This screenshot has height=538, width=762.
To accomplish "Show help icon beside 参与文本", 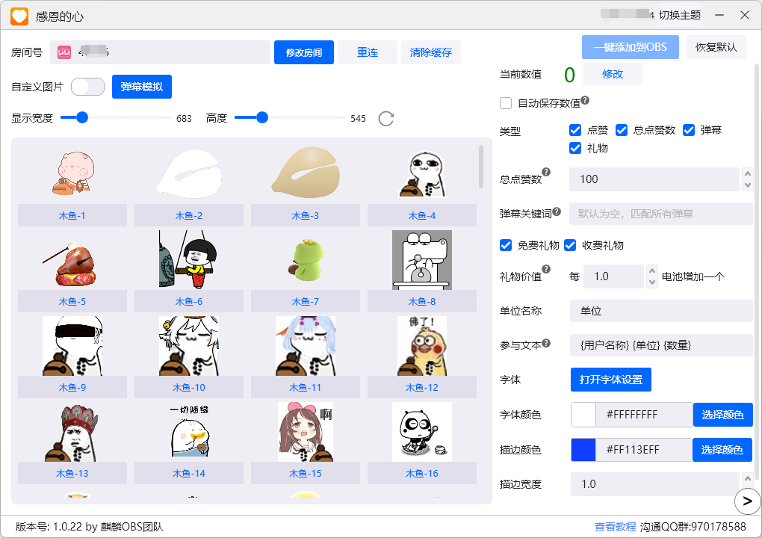I will (546, 343).
